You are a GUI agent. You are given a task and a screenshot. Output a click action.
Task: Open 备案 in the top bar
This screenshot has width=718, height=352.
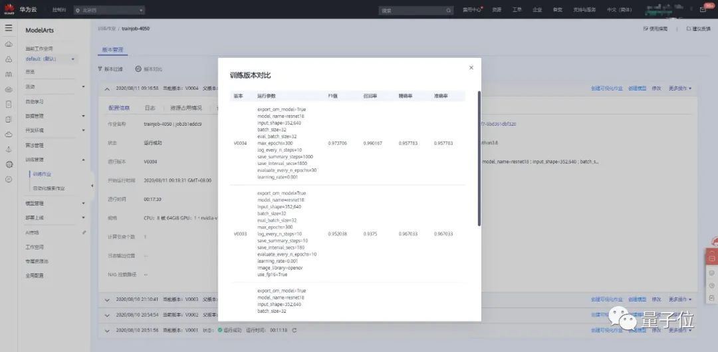pyautogui.click(x=557, y=10)
